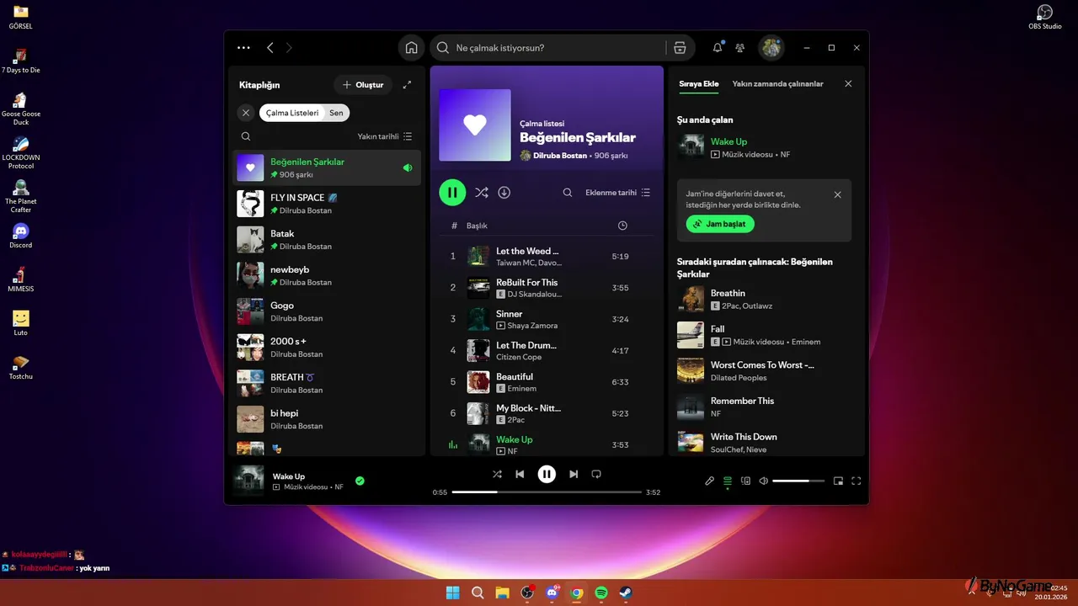This screenshot has height=606, width=1078.
Task: Open the Windows Start button
Action: (x=453, y=593)
